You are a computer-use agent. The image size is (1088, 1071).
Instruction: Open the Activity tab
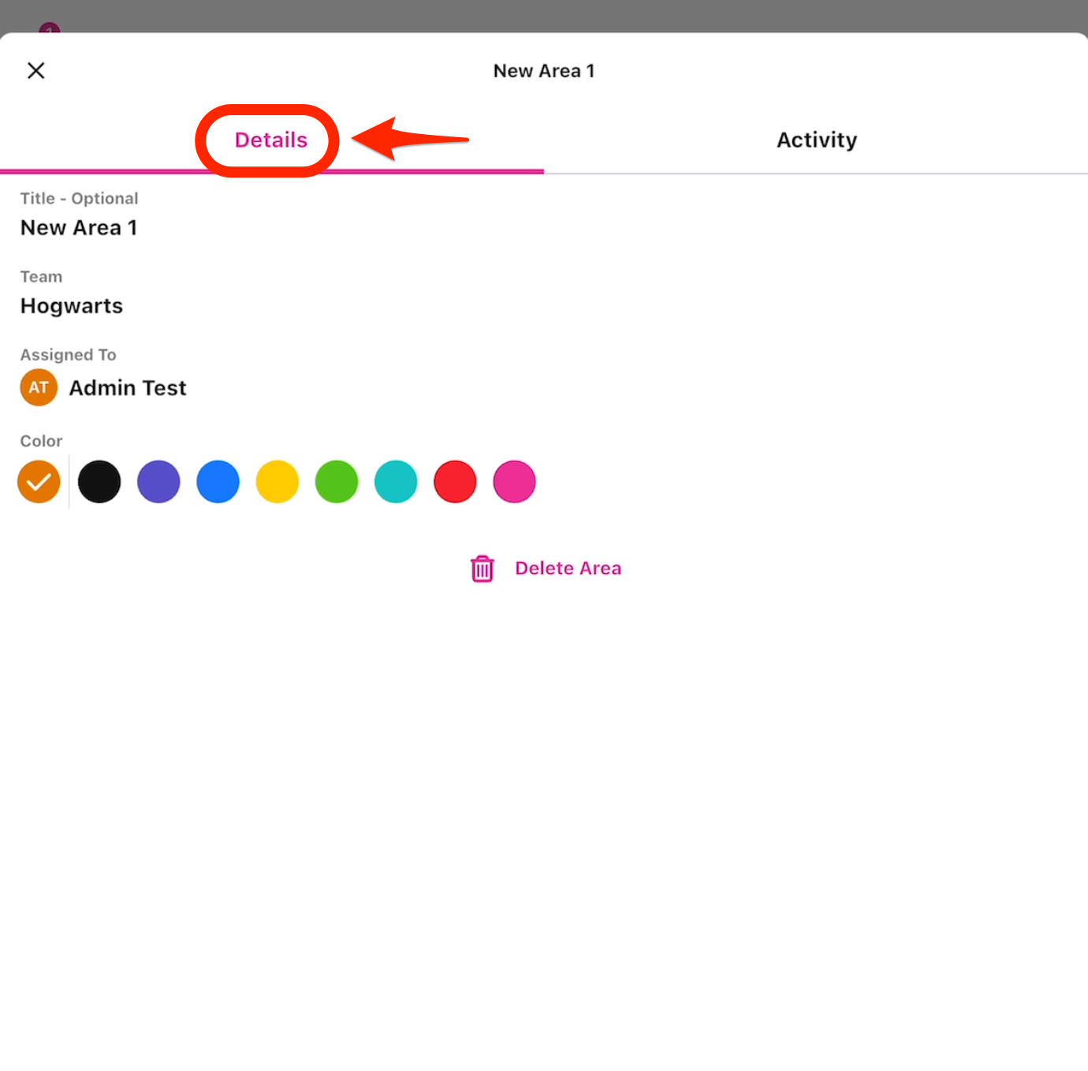point(816,140)
